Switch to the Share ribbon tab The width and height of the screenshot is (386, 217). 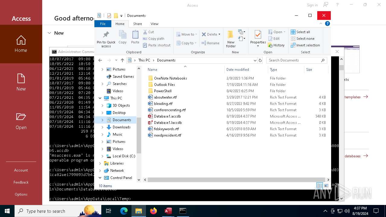click(x=138, y=24)
